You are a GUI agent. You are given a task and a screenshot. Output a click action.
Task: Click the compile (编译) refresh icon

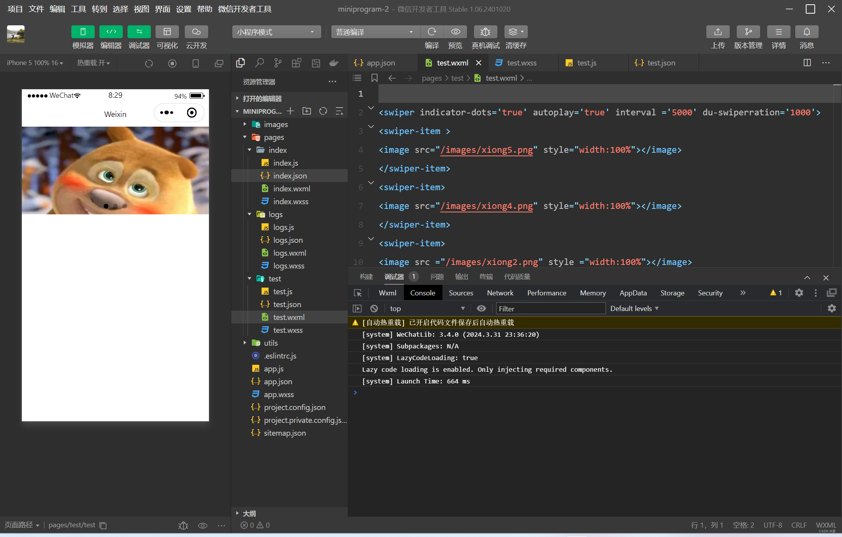[x=432, y=32]
